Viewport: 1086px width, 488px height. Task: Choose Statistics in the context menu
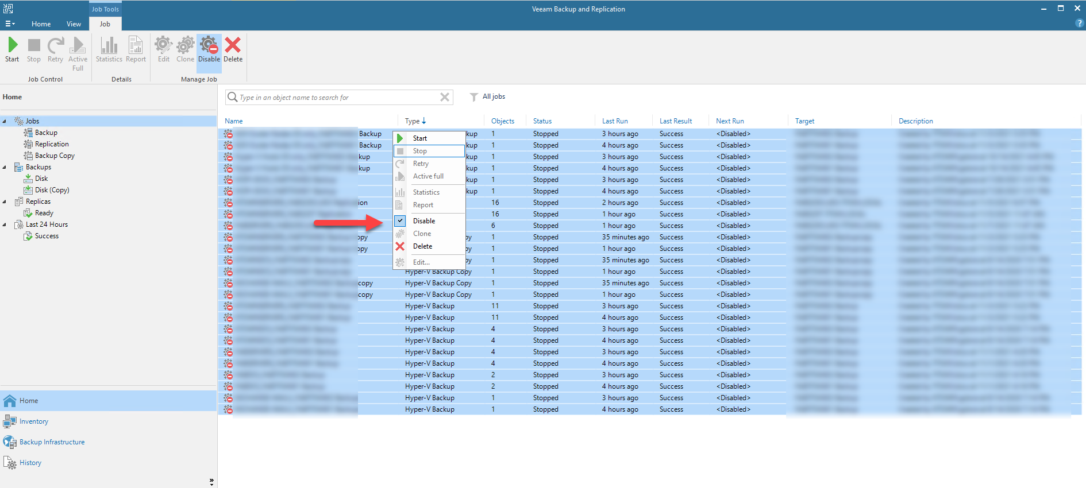(x=429, y=192)
